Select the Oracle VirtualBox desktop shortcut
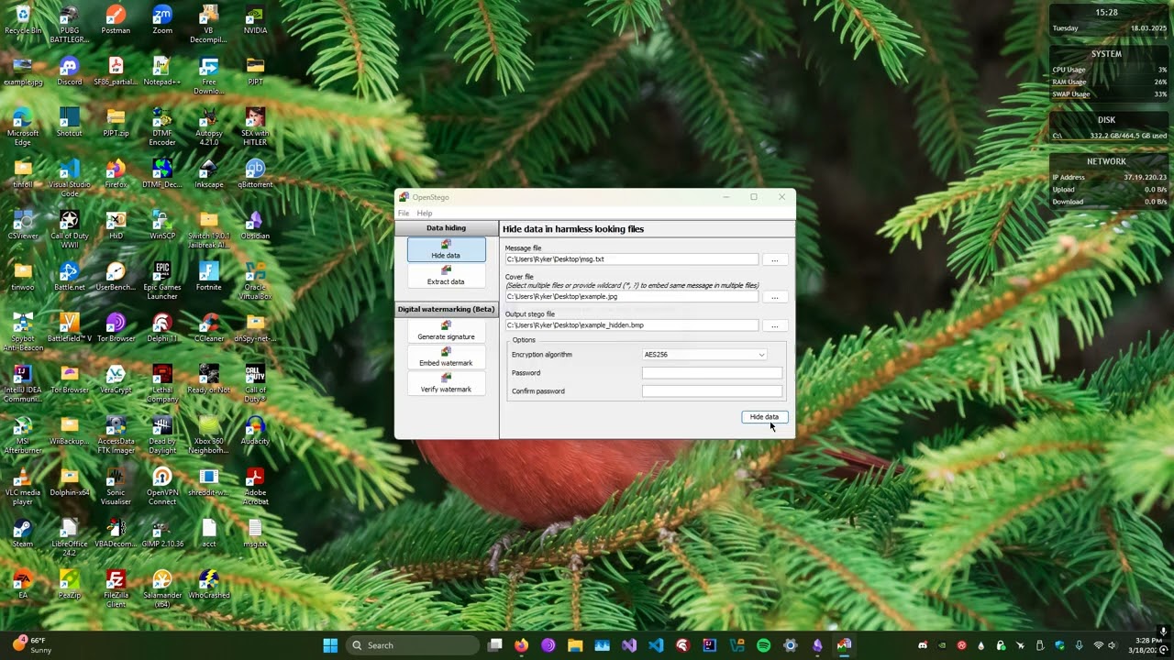Viewport: 1174px width, 660px height. pyautogui.click(x=255, y=280)
